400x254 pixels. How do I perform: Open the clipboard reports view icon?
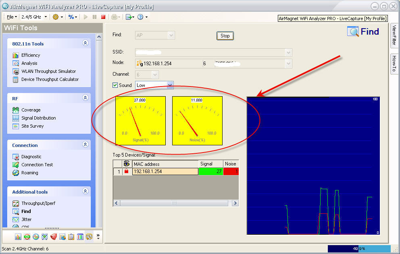pyautogui.click(x=71, y=237)
